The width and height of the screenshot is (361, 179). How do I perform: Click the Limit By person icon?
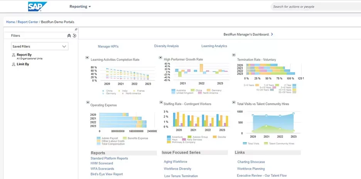[13, 65]
